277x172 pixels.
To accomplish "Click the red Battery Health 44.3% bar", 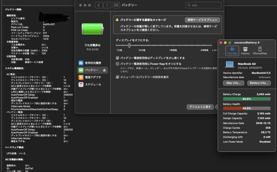I will click(x=247, y=108).
